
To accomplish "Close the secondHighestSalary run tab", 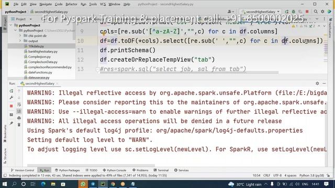I will (x=57, y=84).
